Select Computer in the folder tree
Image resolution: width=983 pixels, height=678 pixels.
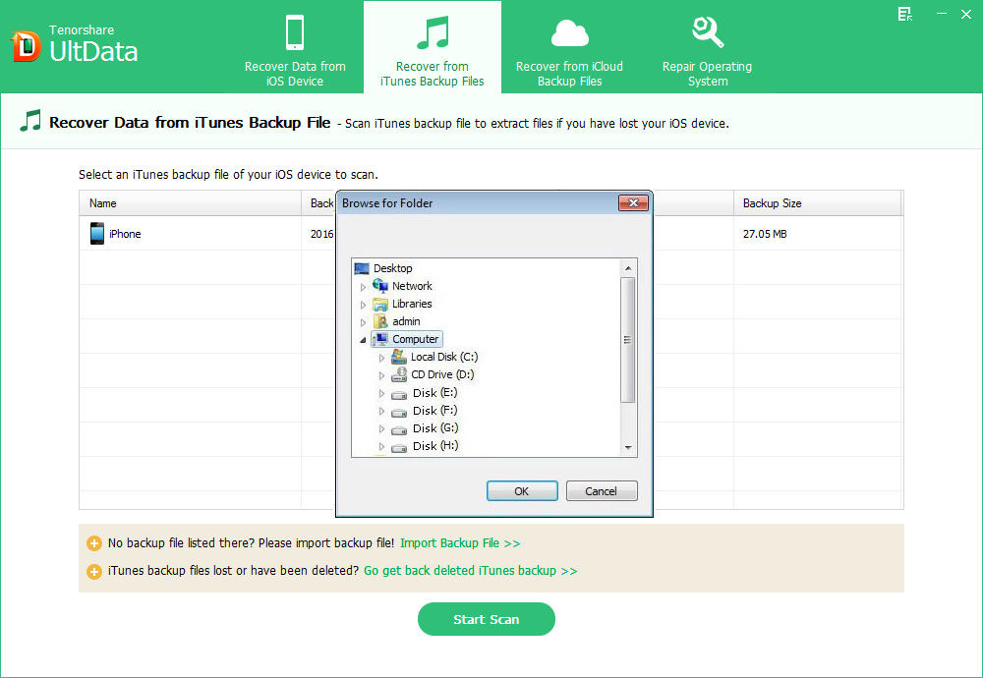coord(416,339)
